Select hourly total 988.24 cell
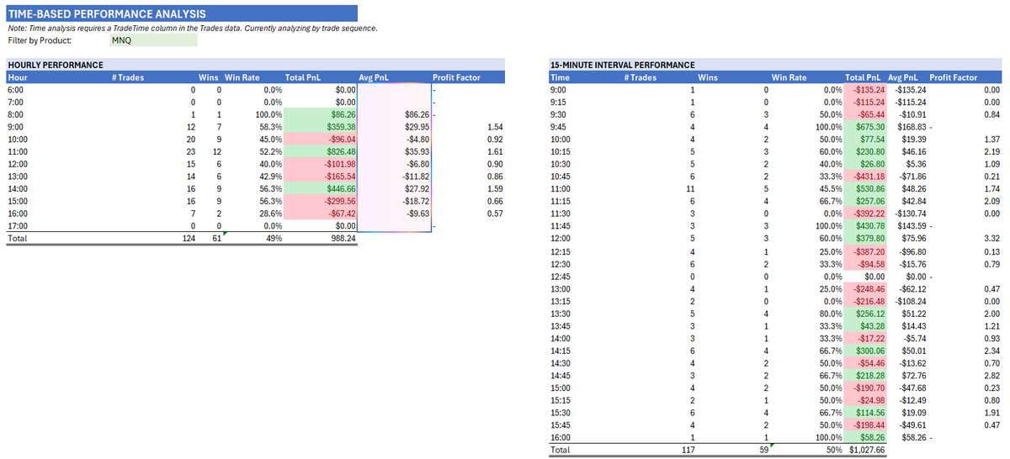The image size is (1010, 459). (321, 239)
